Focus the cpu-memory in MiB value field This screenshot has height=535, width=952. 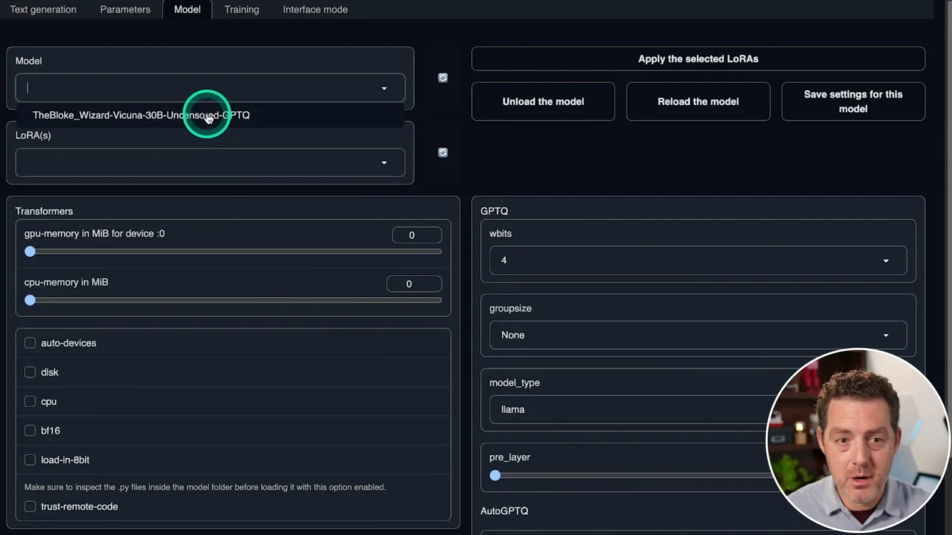pos(414,284)
